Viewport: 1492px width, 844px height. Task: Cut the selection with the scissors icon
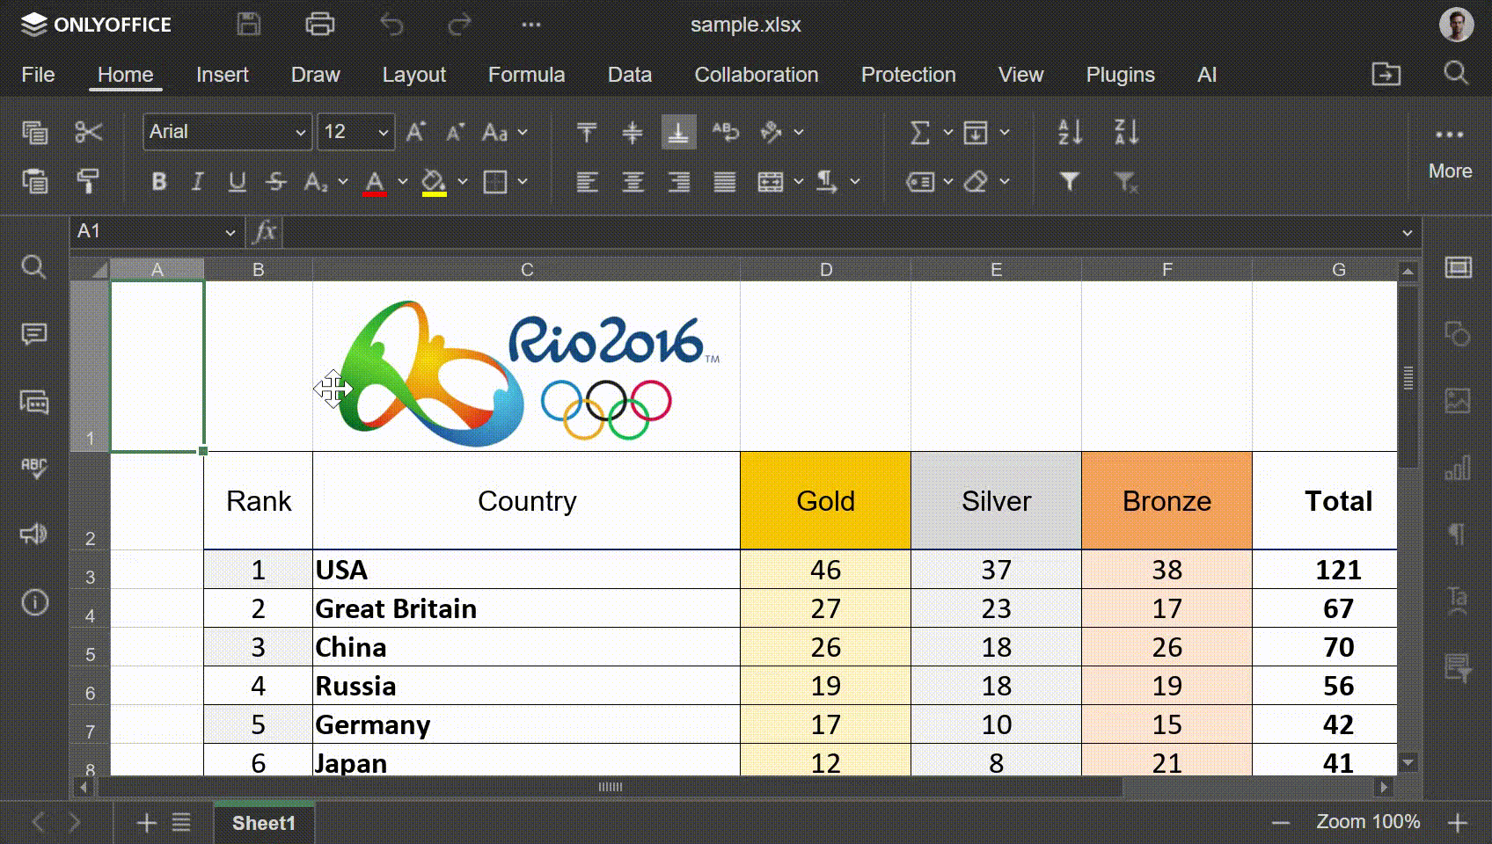pos(88,132)
